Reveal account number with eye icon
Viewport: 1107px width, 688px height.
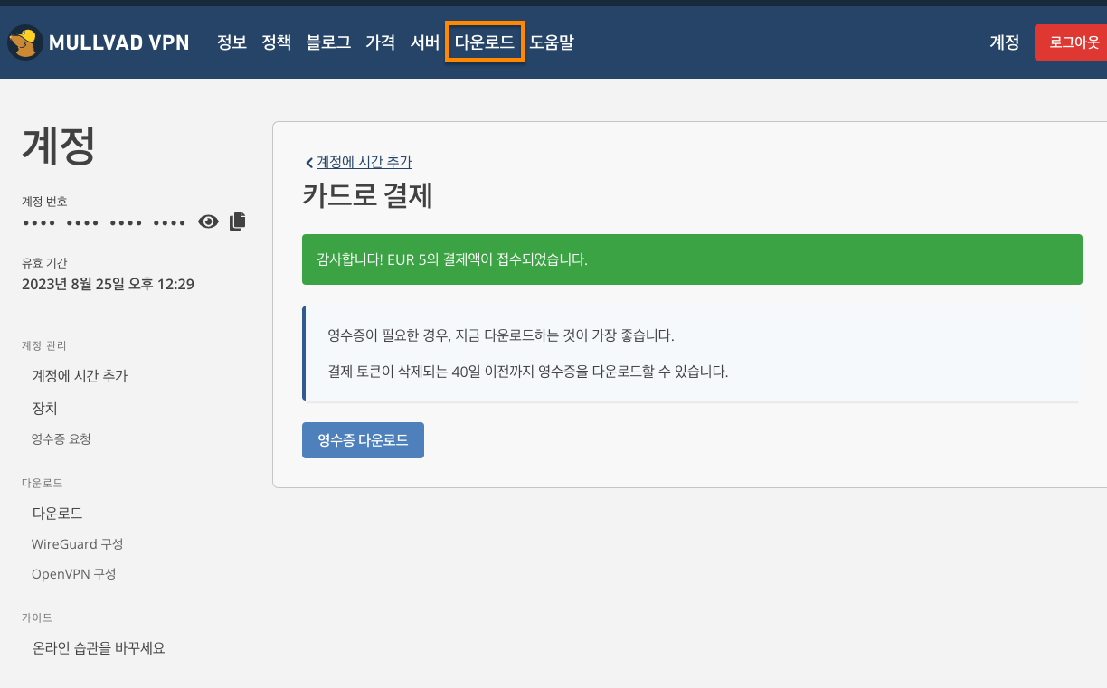tap(209, 221)
